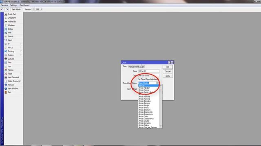Toggle Safe Mode button
Viewport: 261px width, 146px height.
[x=16, y=9]
